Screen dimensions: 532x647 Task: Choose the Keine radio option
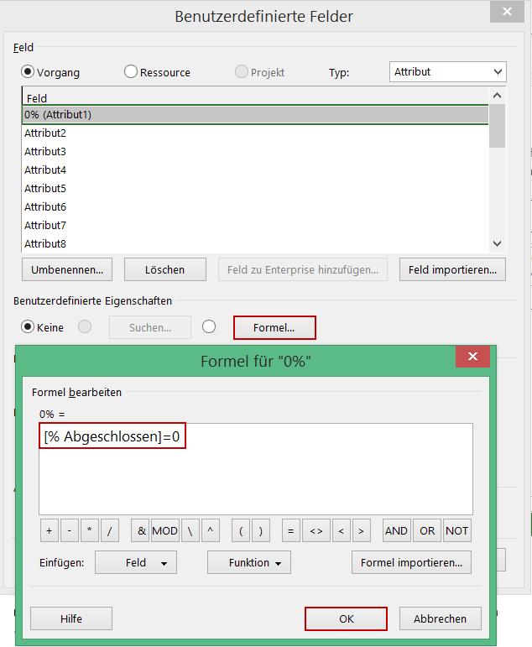tap(28, 327)
